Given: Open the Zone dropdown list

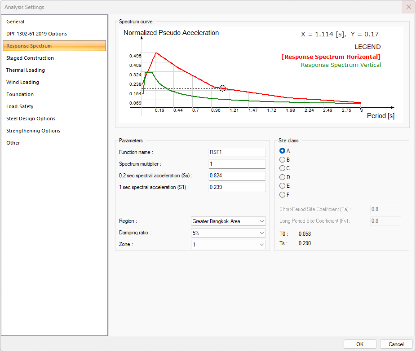Looking at the screenshot, I should pos(228,245).
